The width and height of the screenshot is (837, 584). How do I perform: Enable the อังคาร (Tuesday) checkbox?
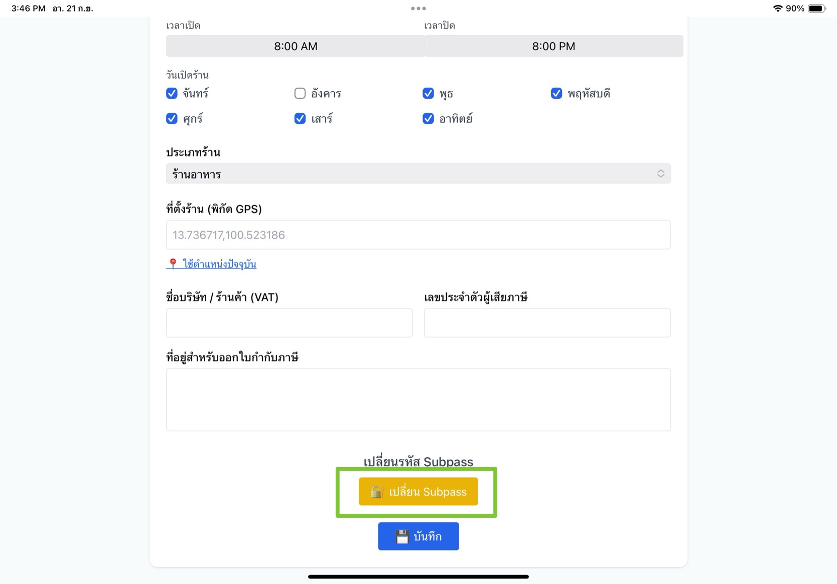[300, 93]
